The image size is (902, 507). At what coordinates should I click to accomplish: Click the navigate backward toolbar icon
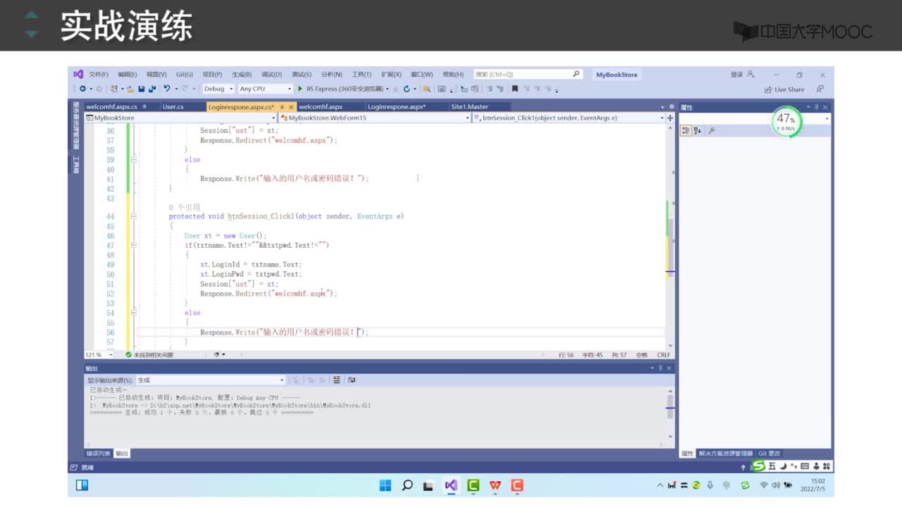click(x=82, y=89)
